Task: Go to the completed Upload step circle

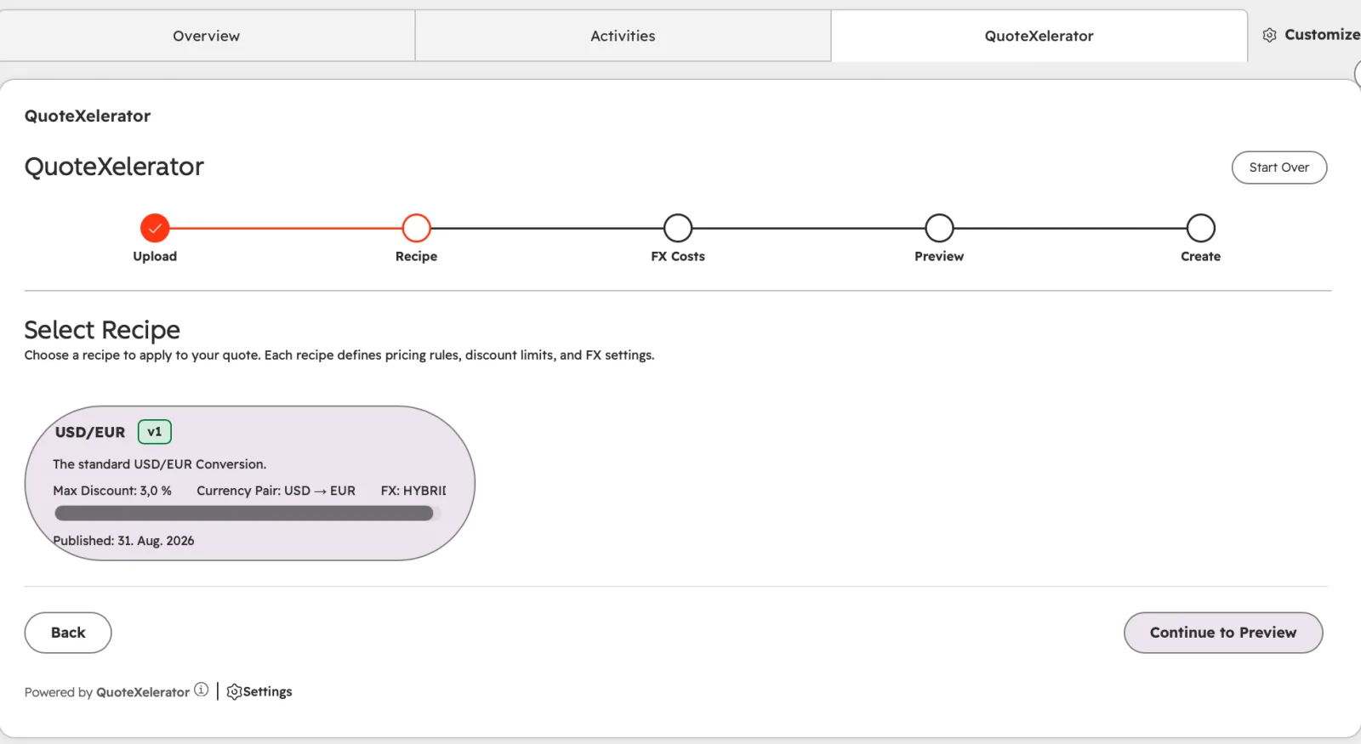Action: coord(155,228)
